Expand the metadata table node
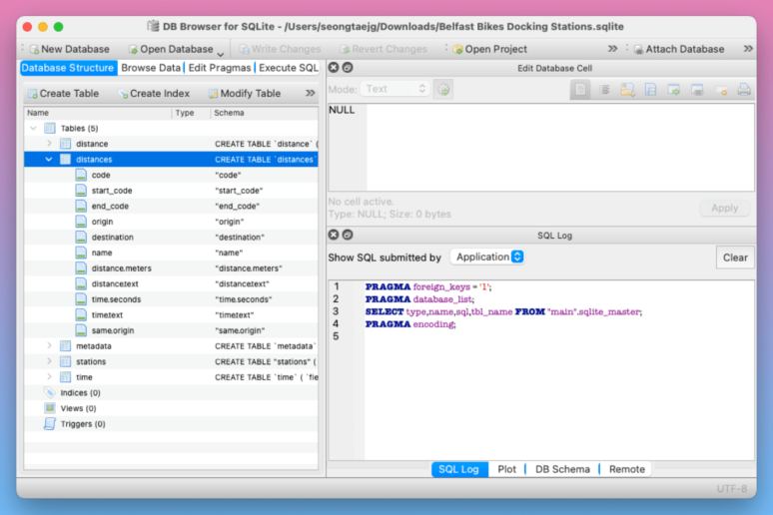The width and height of the screenshot is (773, 515). click(49, 346)
